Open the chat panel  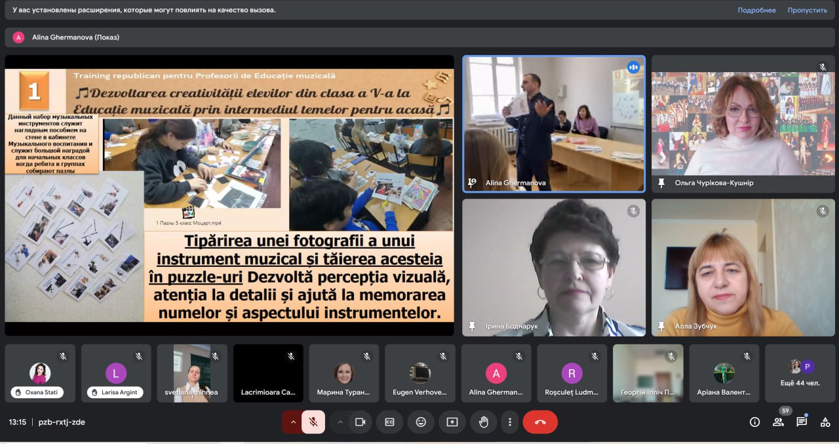click(802, 422)
